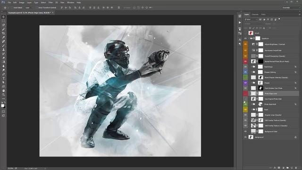Expand the Shapes Coloring group

pyautogui.click(x=251, y=72)
